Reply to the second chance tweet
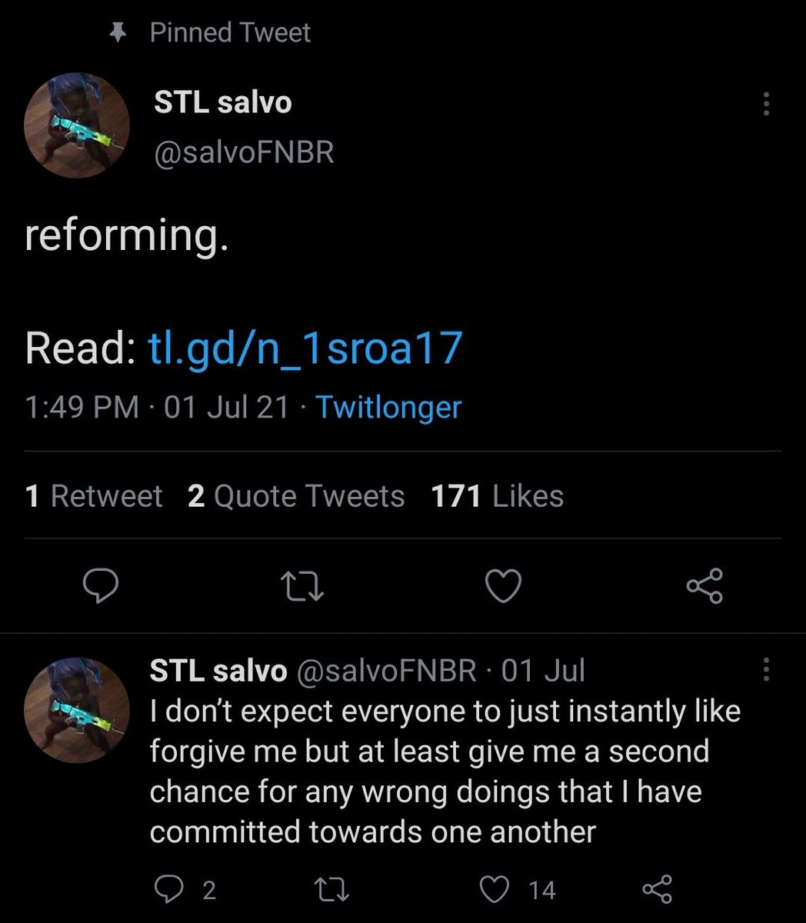806x923 pixels. tap(168, 890)
